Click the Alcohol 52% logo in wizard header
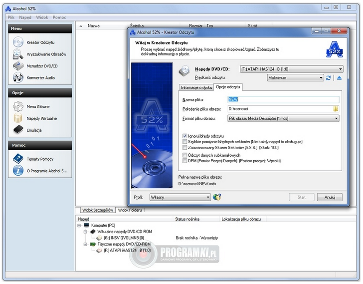The image size is (363, 284). tap(334, 49)
